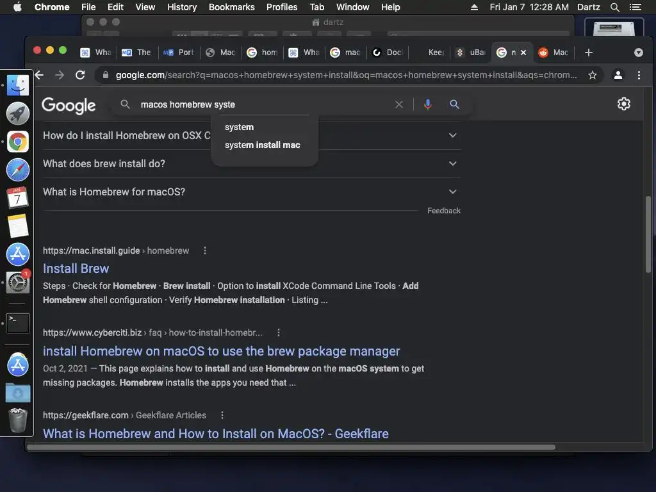
Task: Open the Control Center list icon in menu bar
Action: (x=635, y=7)
